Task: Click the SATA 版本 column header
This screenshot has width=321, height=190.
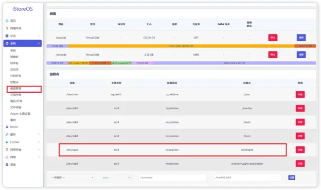Action: [224, 24]
